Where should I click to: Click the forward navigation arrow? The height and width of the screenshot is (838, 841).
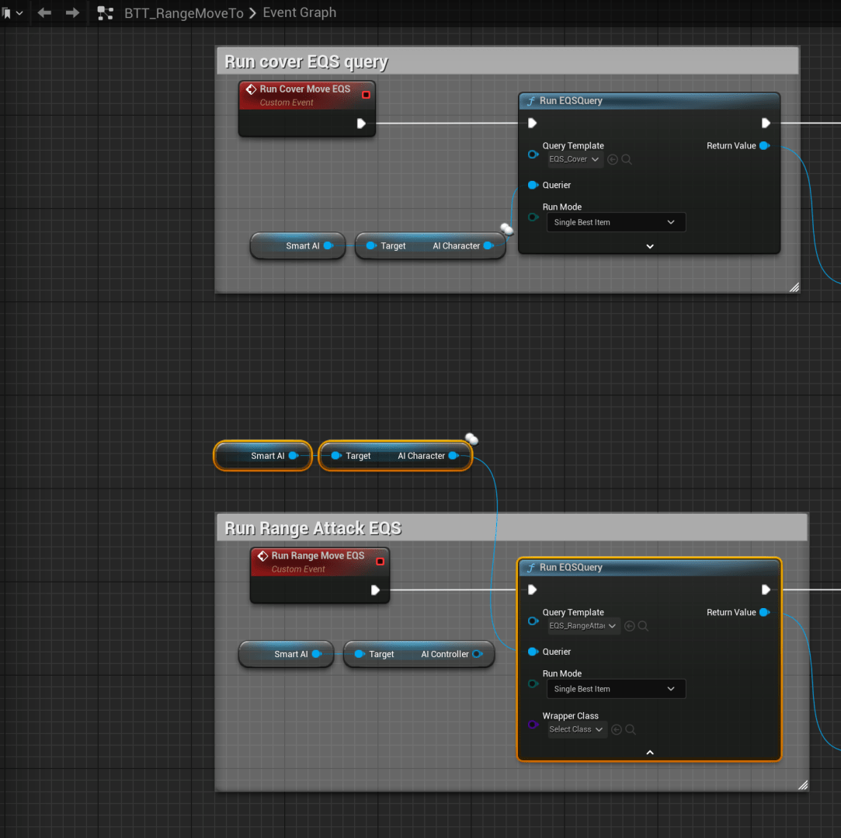72,12
